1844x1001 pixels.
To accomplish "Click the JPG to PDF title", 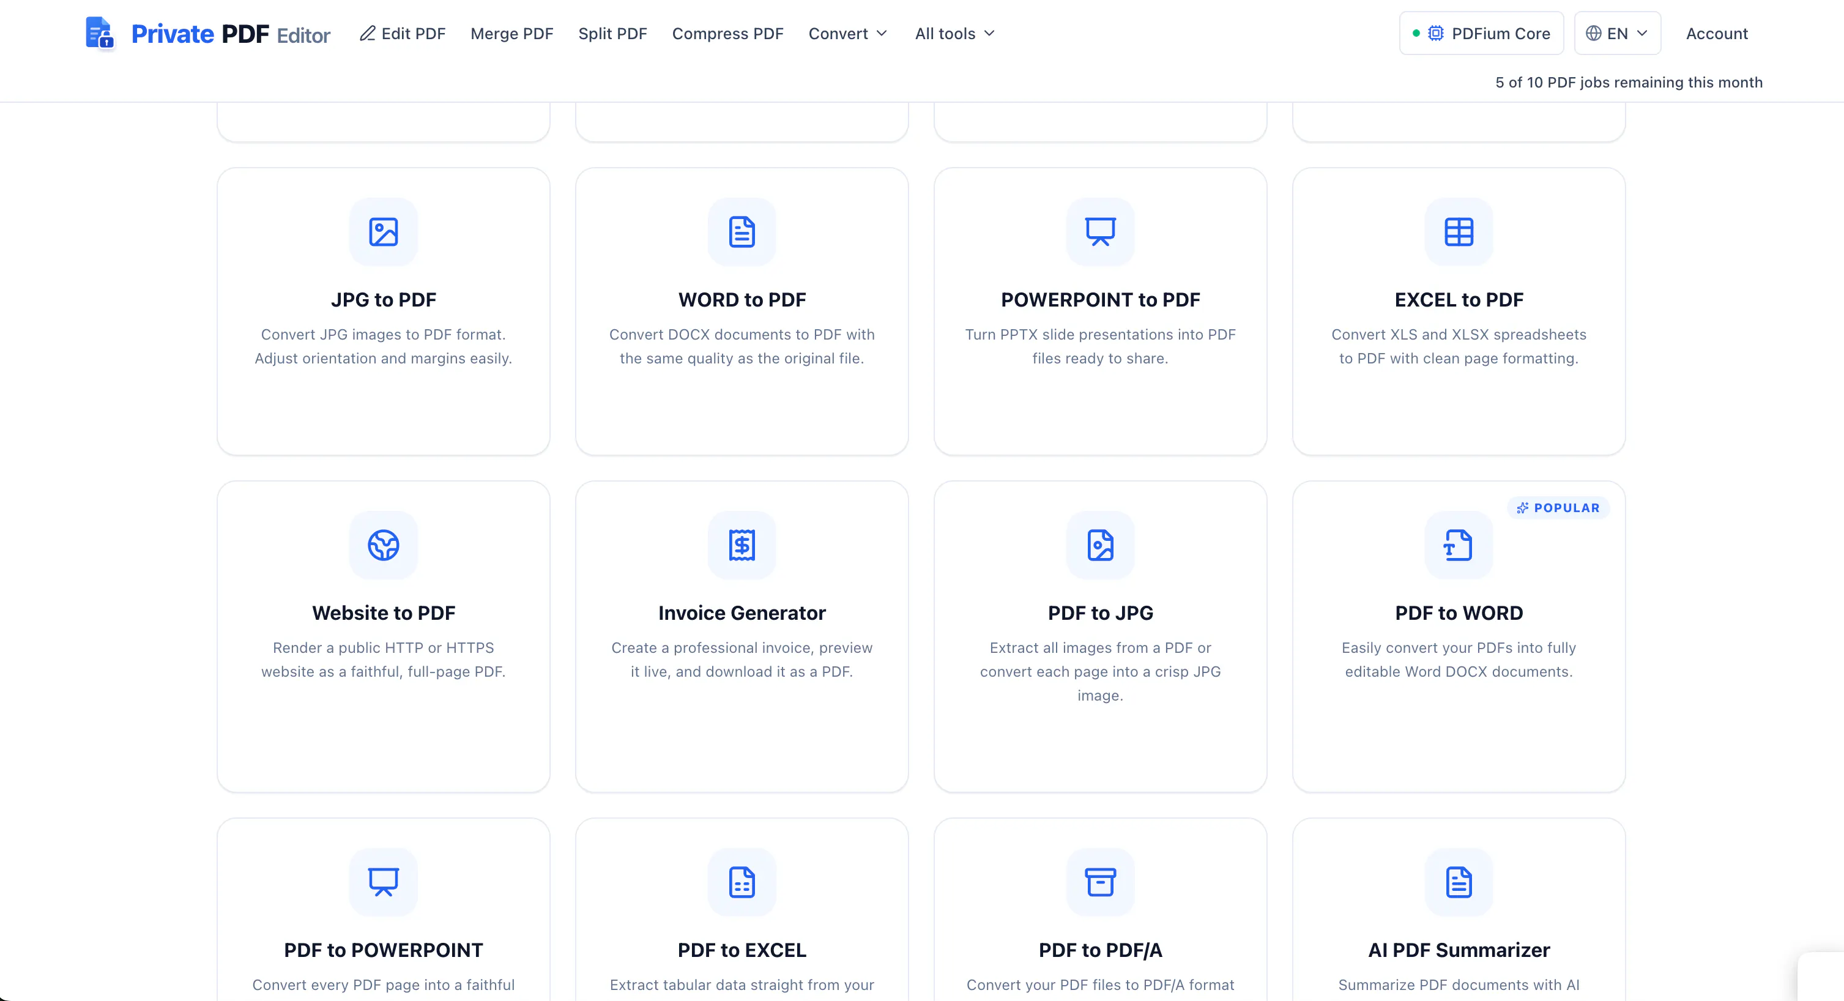I will point(383,299).
